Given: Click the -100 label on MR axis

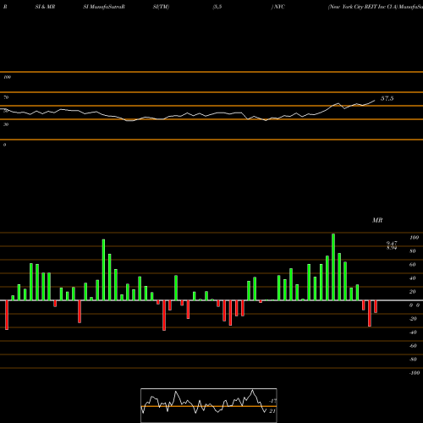Looking at the screenshot, I should (414, 373).
